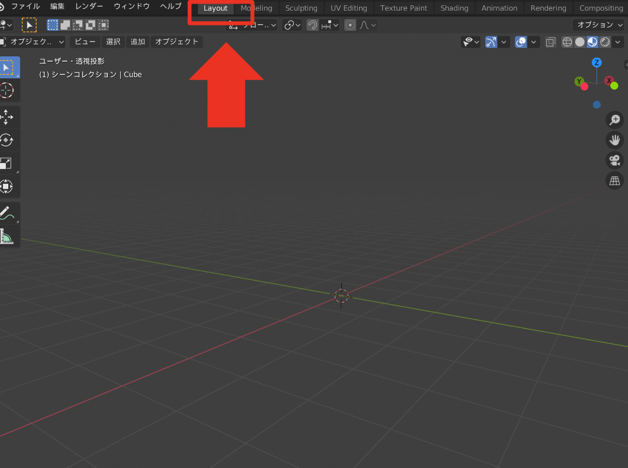Click the X axis on the navigation gizmo
The width and height of the screenshot is (628, 468).
tap(609, 81)
